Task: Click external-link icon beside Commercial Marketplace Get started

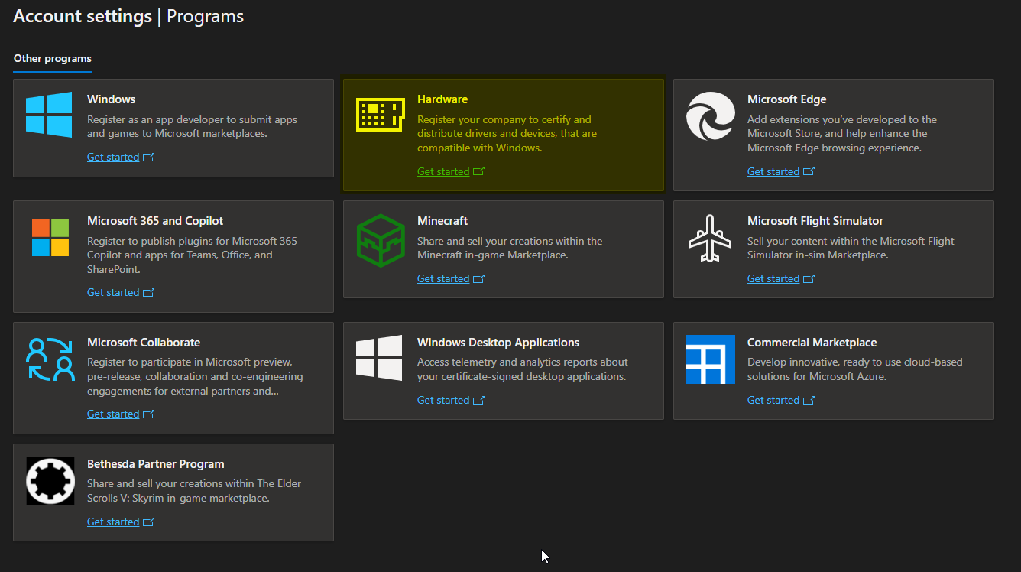Action: pyautogui.click(x=809, y=401)
